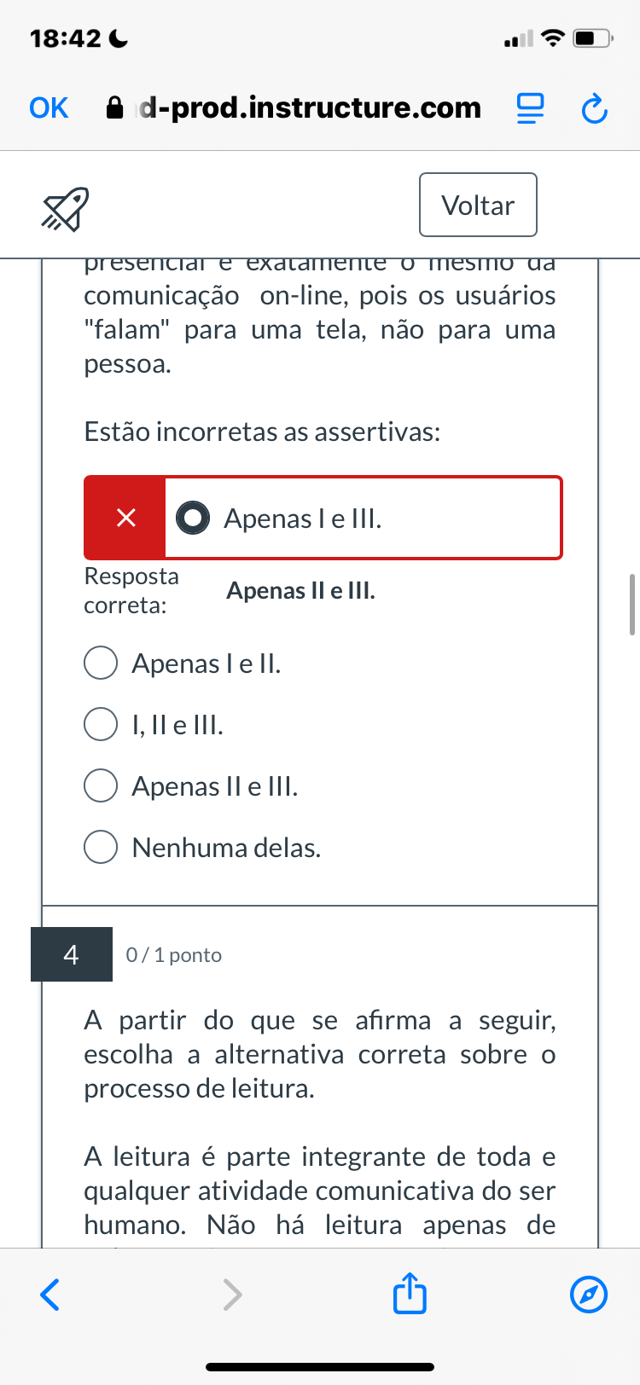Select the "Nenhuma delas." radio button
Image resolution: width=640 pixels, height=1385 pixels.
[x=101, y=848]
